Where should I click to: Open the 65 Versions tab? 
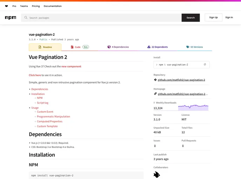[x=194, y=47]
